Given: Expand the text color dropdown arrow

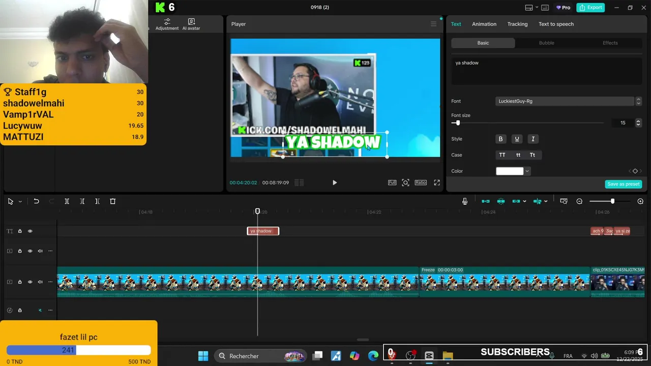Looking at the screenshot, I should pos(527,171).
